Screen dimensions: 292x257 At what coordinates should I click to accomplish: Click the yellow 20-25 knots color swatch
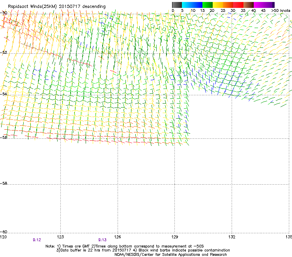218,5
